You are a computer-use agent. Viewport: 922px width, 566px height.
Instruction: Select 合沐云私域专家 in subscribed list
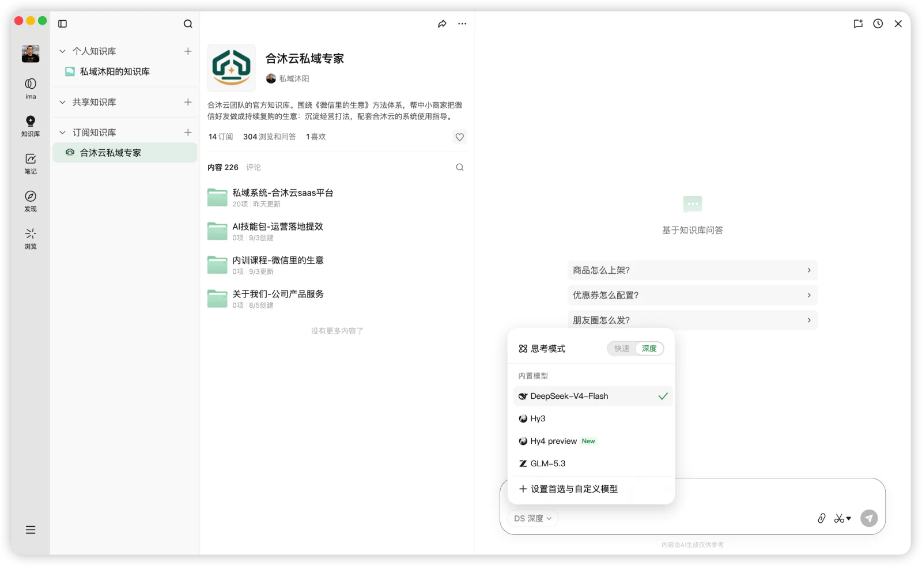[125, 153]
